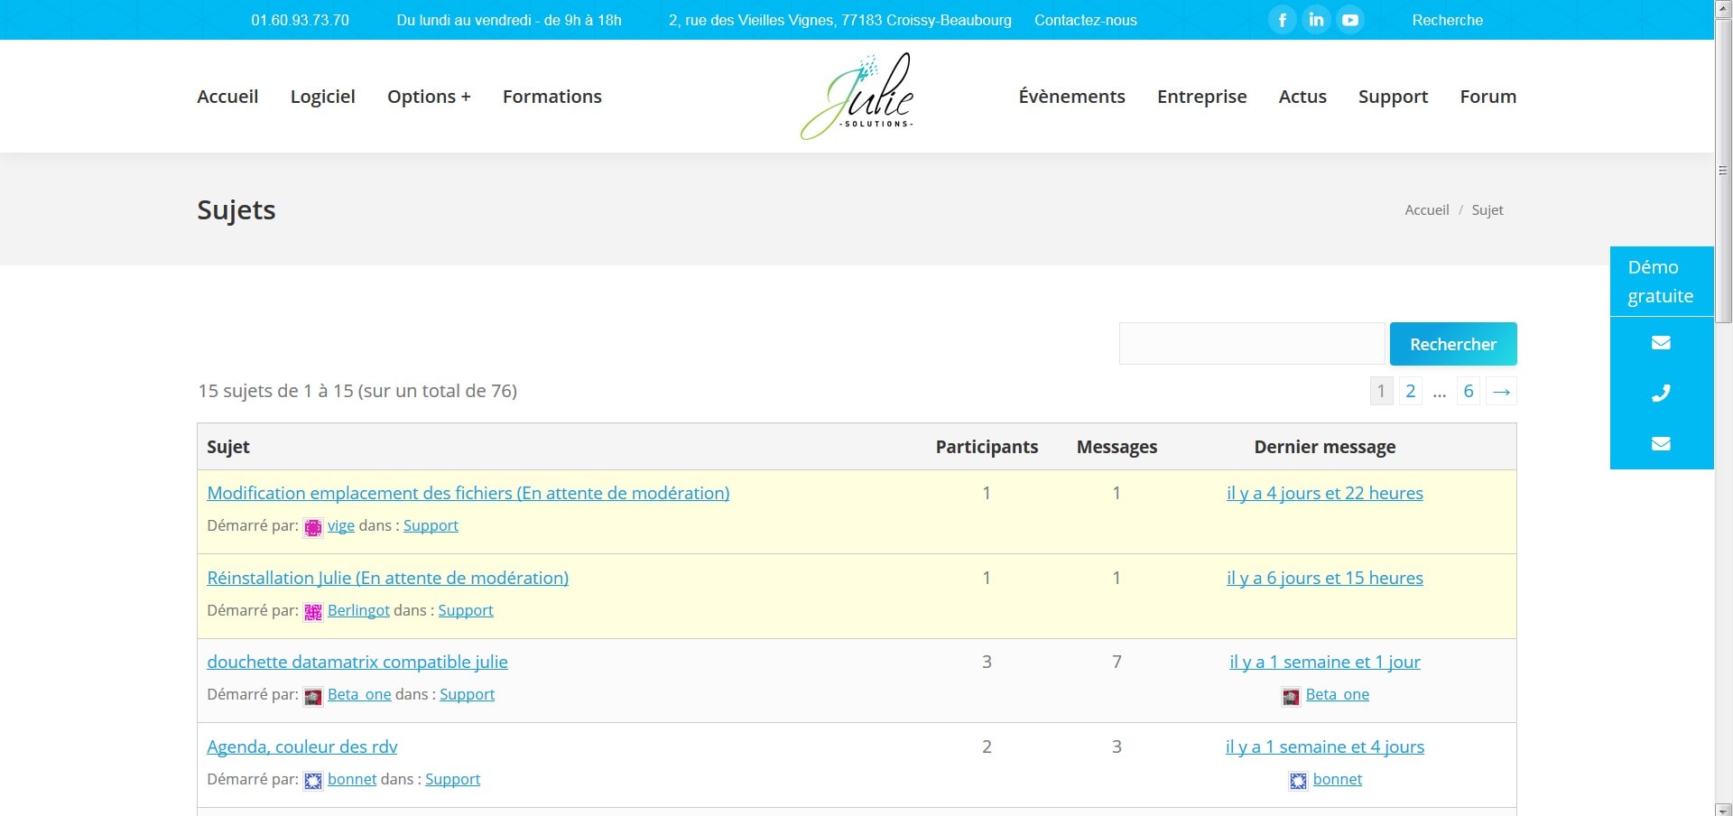This screenshot has width=1733, height=816.
Task: Expand the Options + menu
Action: (429, 97)
